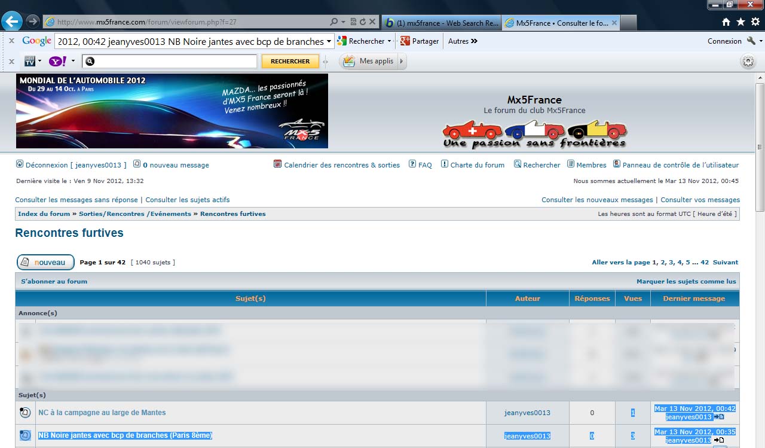
Task: Stop loading with the address bar X
Action: pyautogui.click(x=372, y=22)
